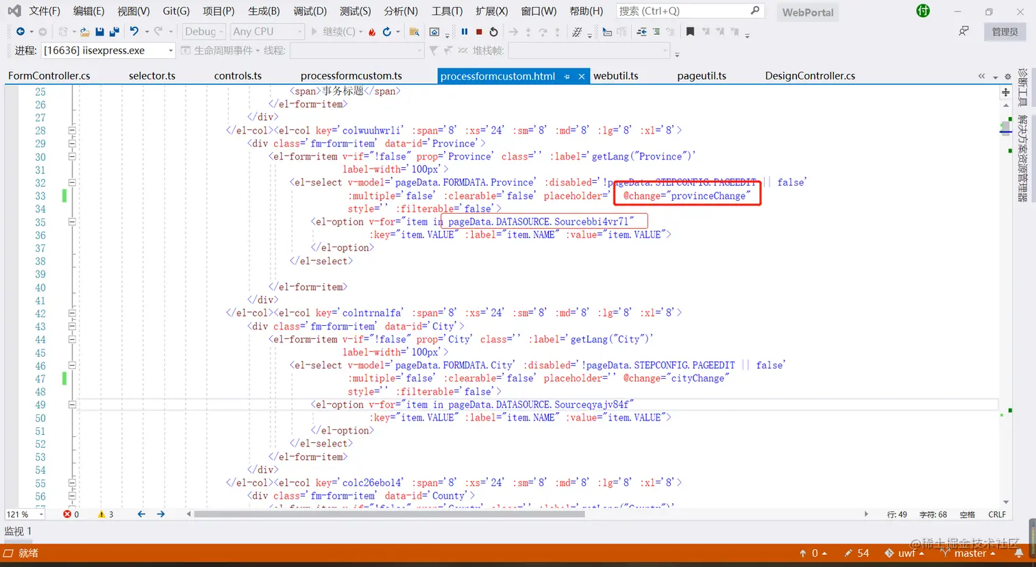Image resolution: width=1036 pixels, height=567 pixels.
Task: Toggle a bookmark on the current line
Action: (690, 32)
